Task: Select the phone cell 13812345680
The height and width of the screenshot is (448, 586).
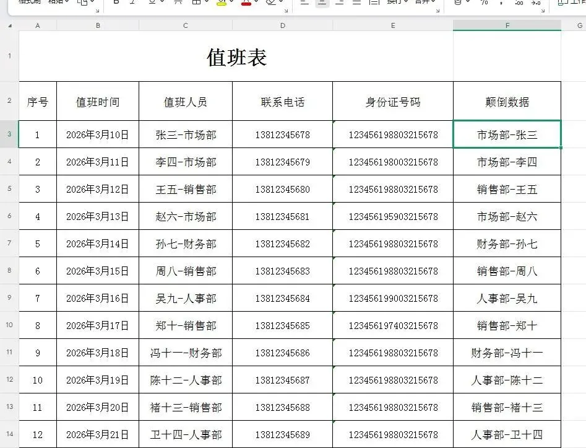Action: (x=283, y=189)
